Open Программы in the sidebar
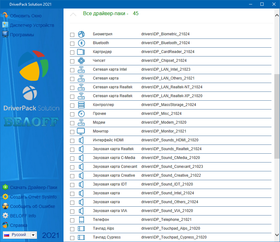The width and height of the screenshot is (280, 242). click(22, 35)
